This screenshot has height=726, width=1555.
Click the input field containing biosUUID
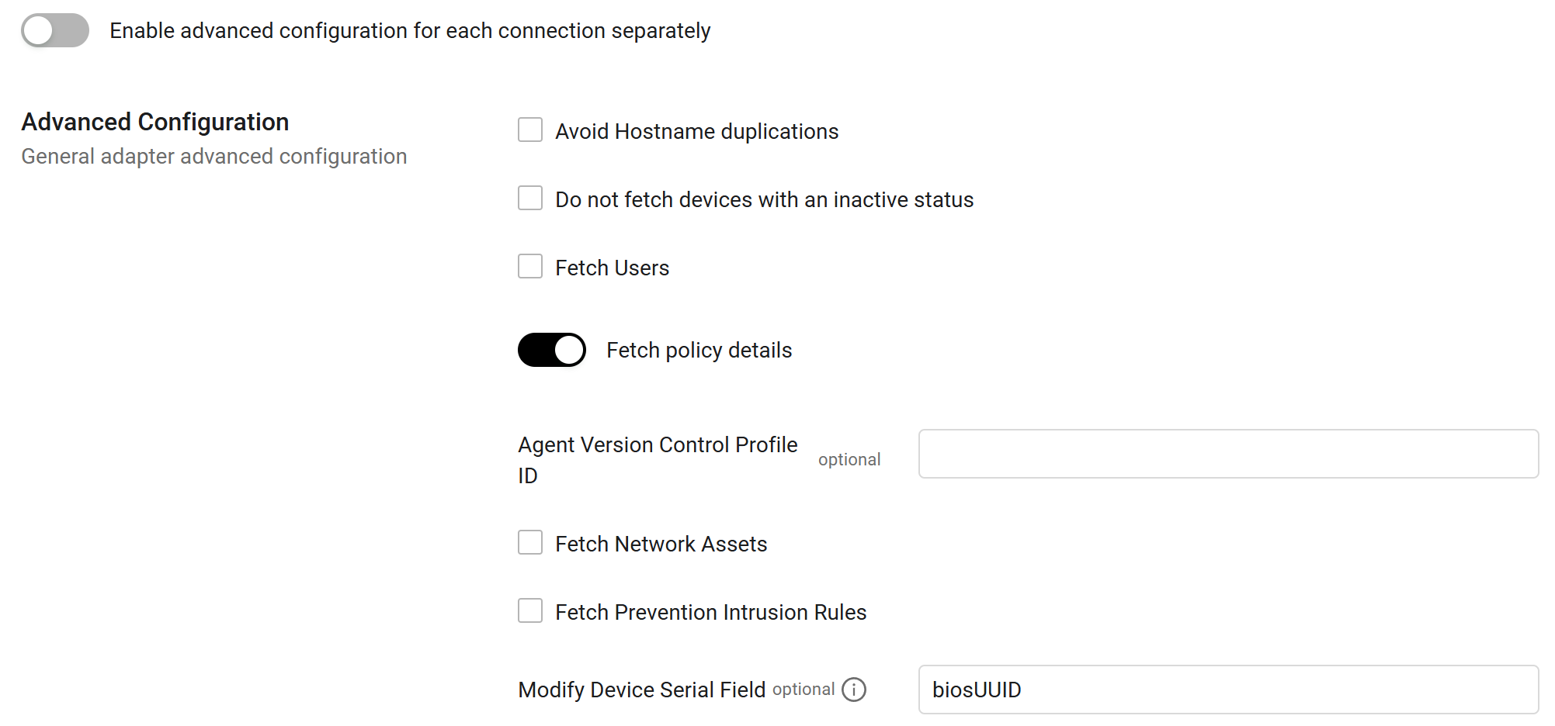tap(1227, 690)
